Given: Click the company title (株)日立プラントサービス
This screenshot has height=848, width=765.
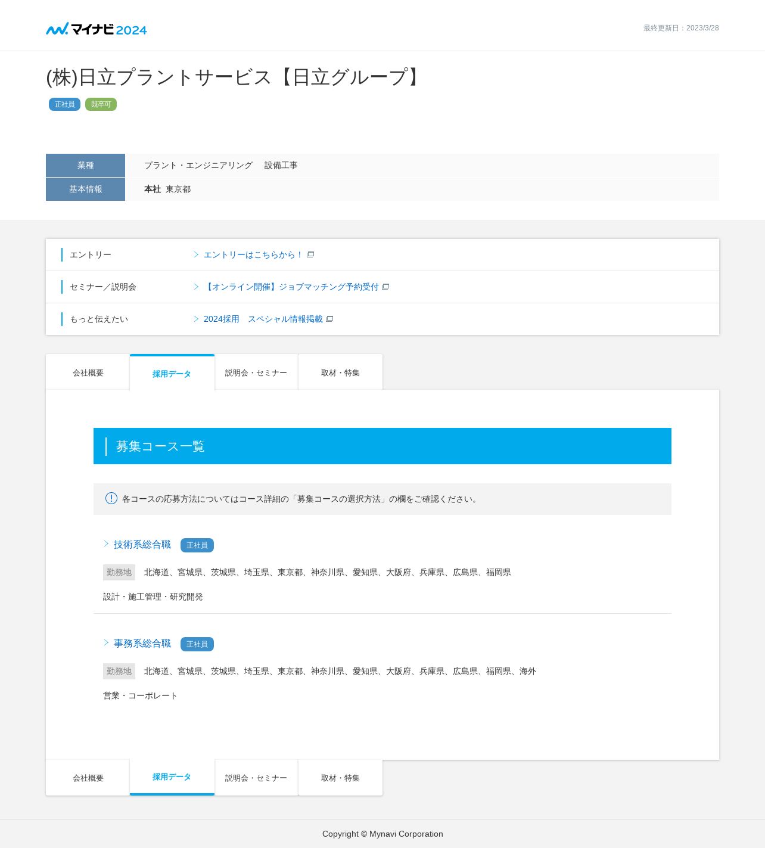Looking at the screenshot, I should (235, 77).
